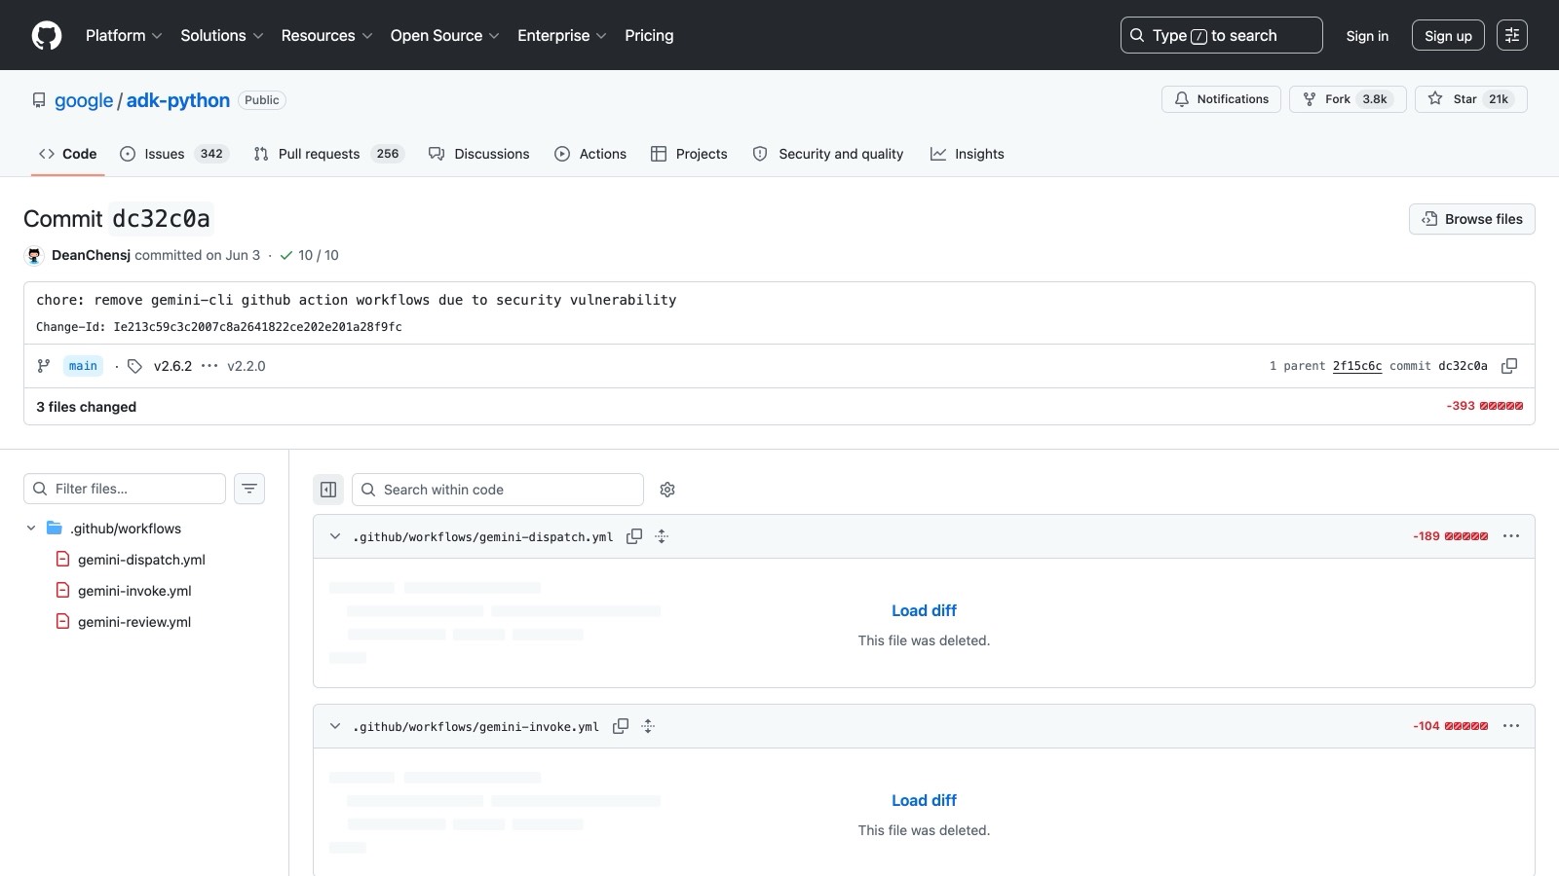This screenshot has height=876, width=1559.
Task: Open the v2.2.0 tag link
Action: (x=247, y=366)
